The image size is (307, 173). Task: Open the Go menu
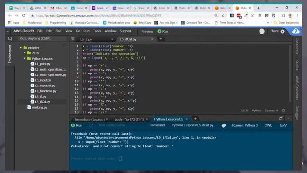pos(78,31)
